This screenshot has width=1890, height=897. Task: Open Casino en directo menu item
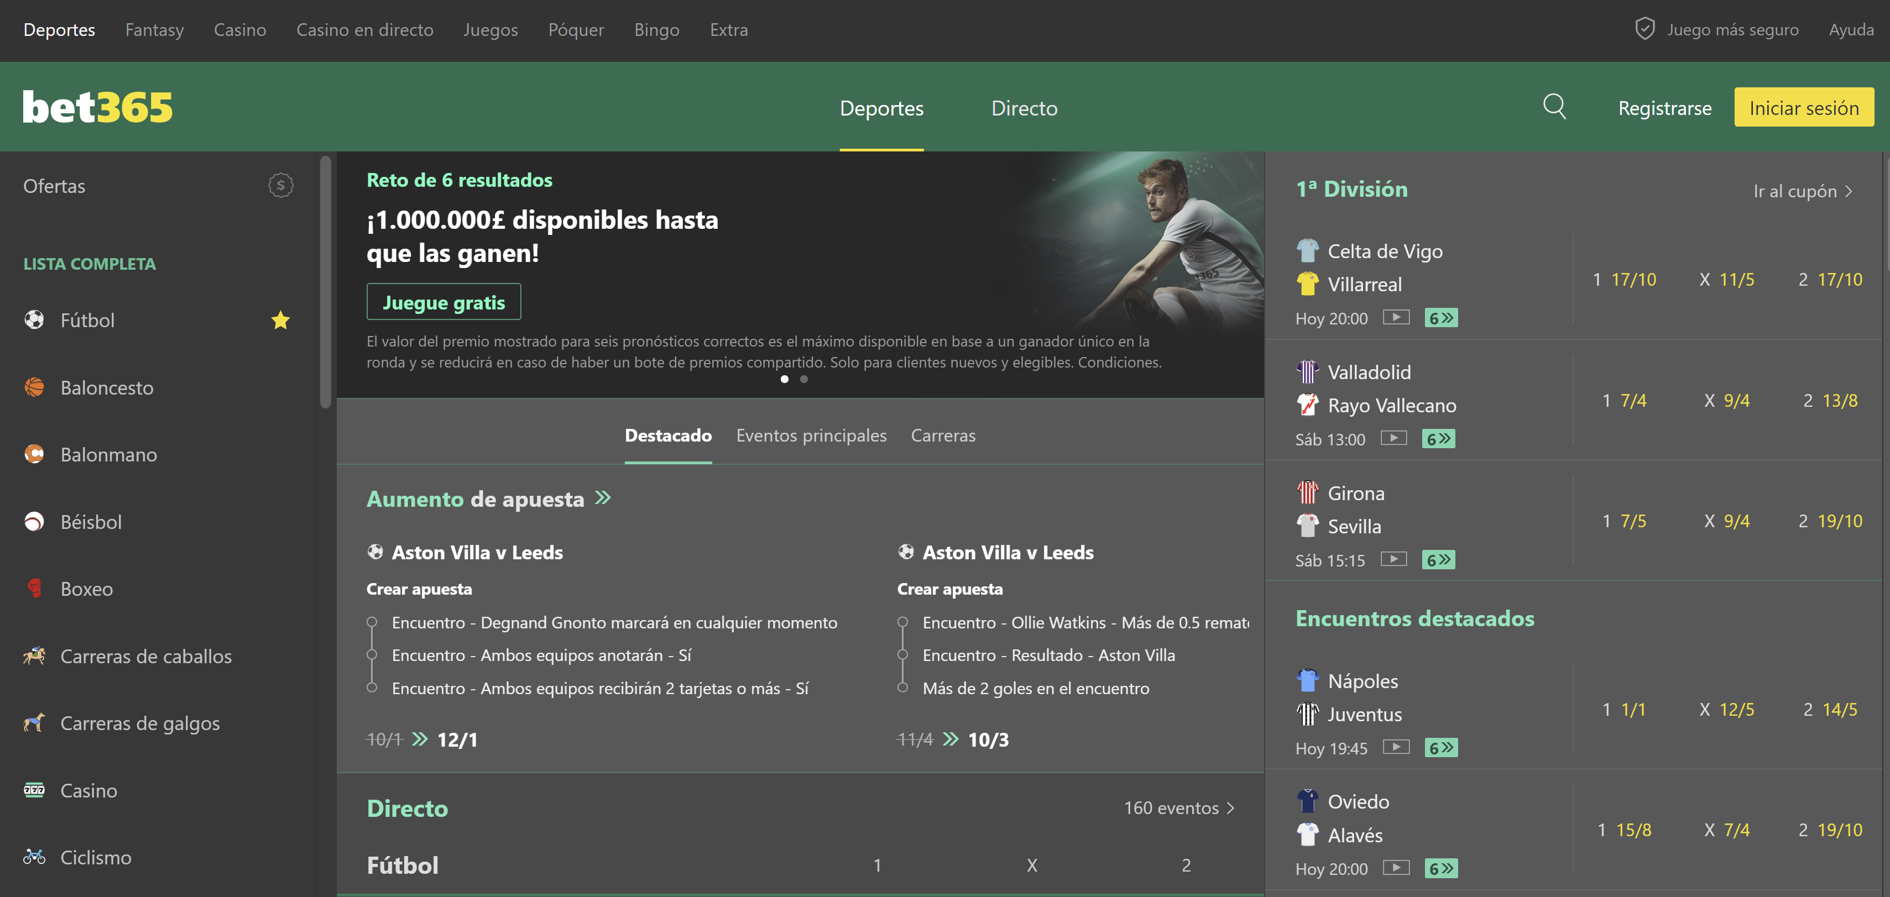[x=364, y=29]
